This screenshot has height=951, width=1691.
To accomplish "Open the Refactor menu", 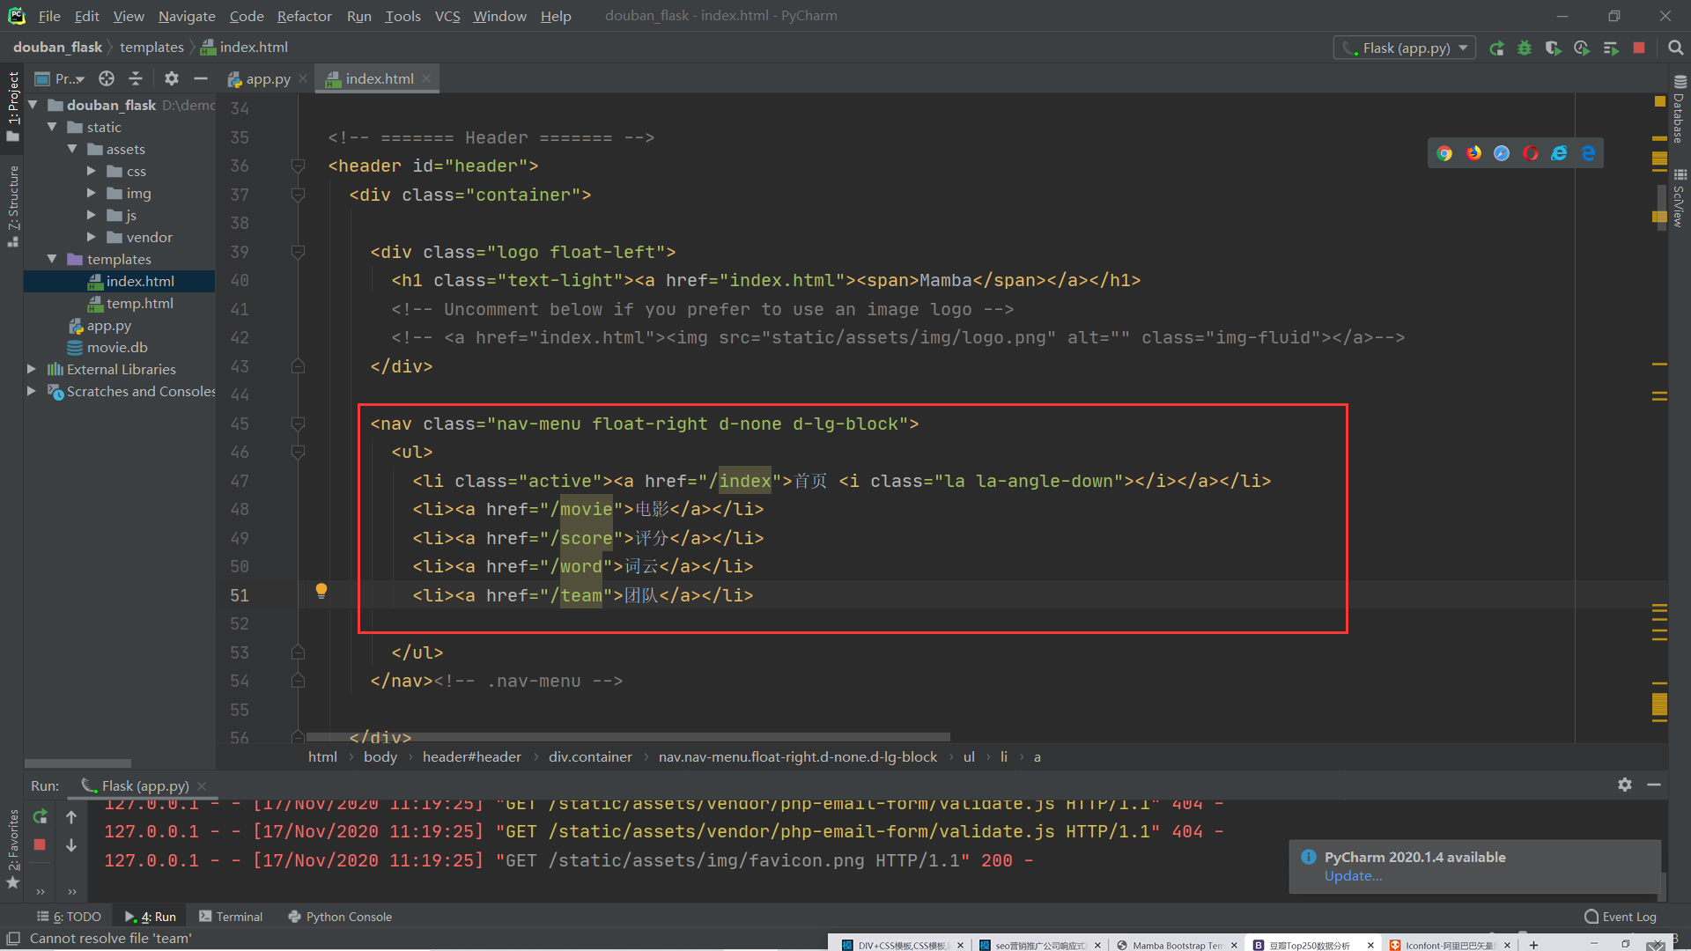I will point(304,16).
